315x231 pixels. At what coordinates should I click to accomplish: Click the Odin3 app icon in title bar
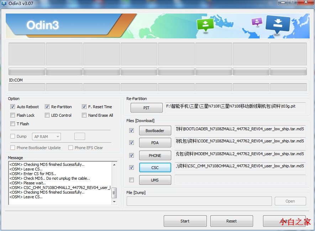pos(4,3)
